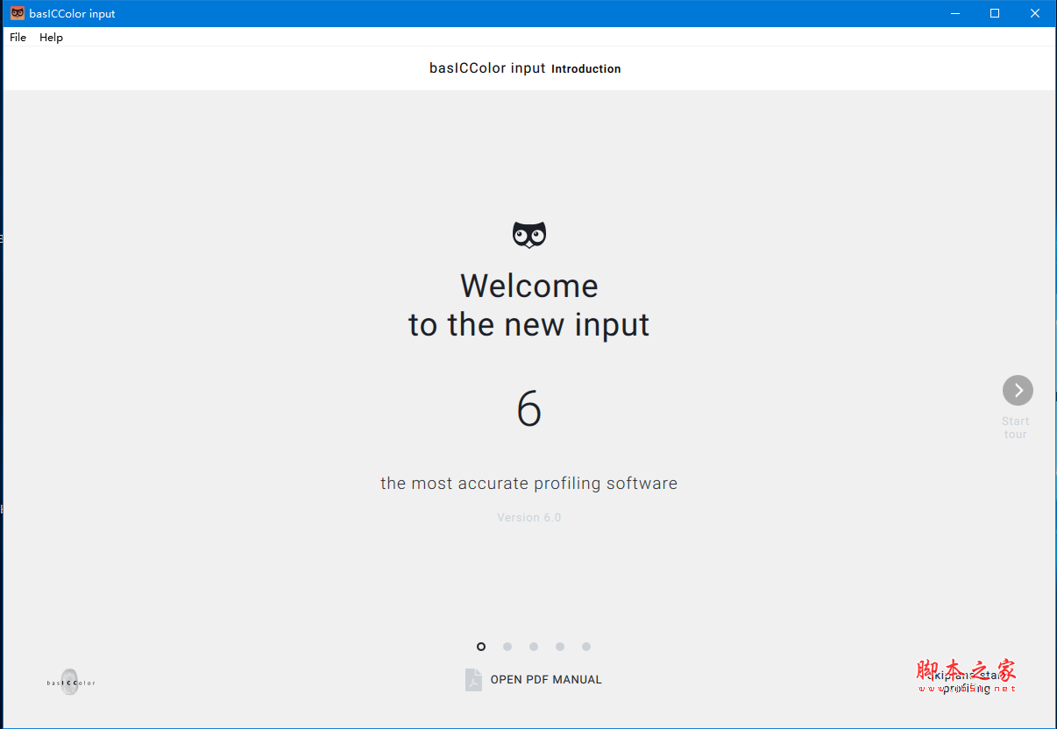Go to the fifth tour page dot
The height and width of the screenshot is (729, 1057).
586,647
